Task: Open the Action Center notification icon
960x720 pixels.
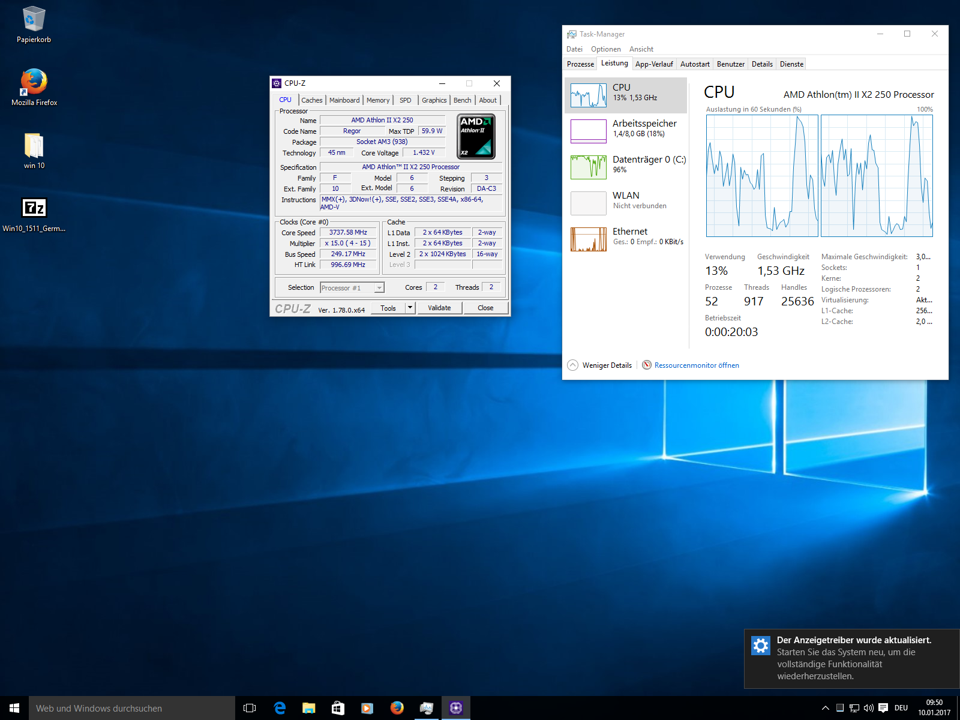Action: click(x=883, y=708)
